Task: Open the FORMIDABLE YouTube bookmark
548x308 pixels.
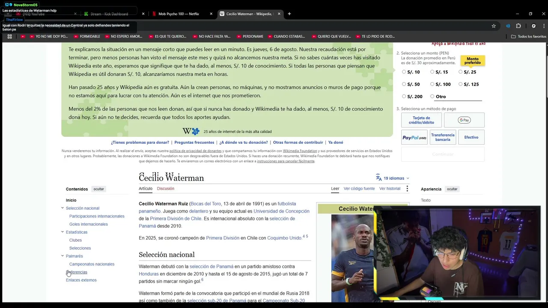Action: pos(86,36)
